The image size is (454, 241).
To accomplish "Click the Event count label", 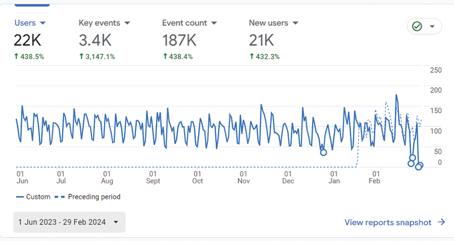I will [x=184, y=23].
